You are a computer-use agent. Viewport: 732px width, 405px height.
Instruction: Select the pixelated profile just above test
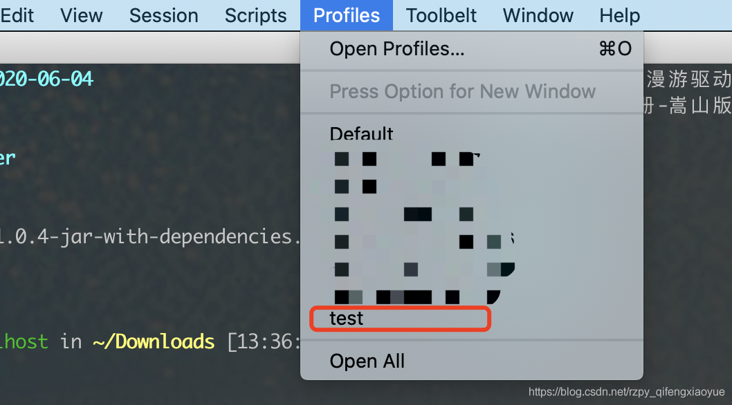pos(471,296)
